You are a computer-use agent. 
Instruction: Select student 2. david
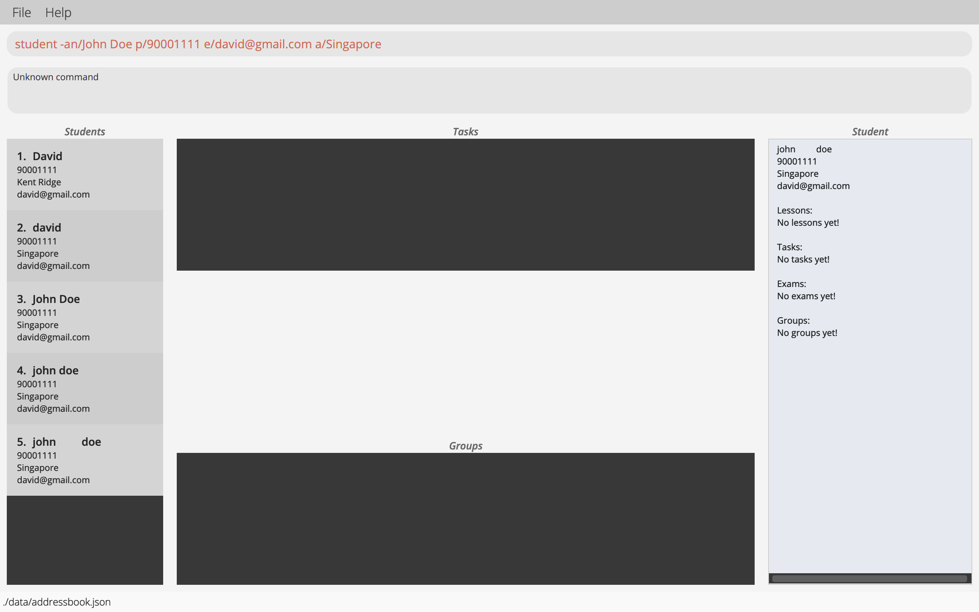click(x=85, y=246)
